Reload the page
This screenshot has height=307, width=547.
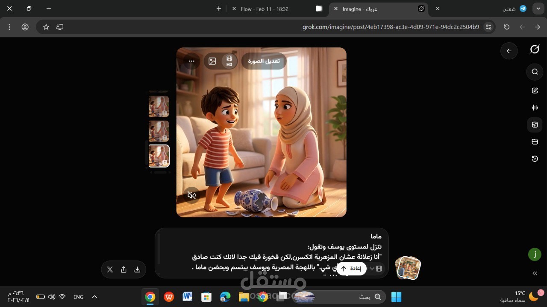[x=507, y=27]
